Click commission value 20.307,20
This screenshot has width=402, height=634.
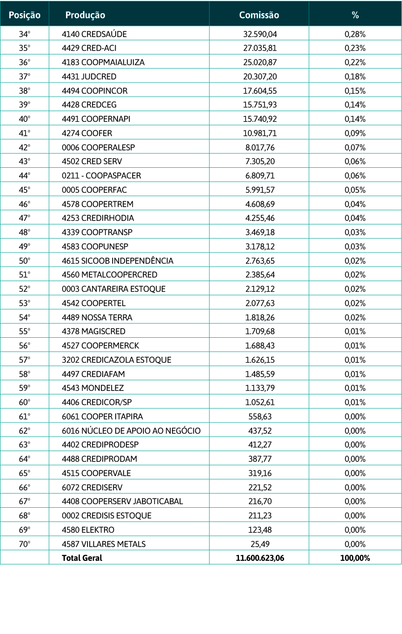(260, 76)
